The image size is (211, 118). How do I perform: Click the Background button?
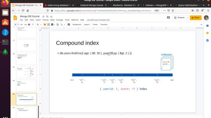tap(77, 25)
